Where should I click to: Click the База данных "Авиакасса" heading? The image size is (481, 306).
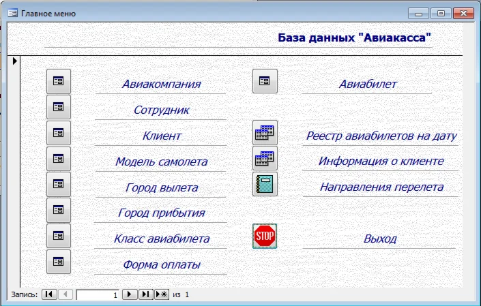(354, 37)
